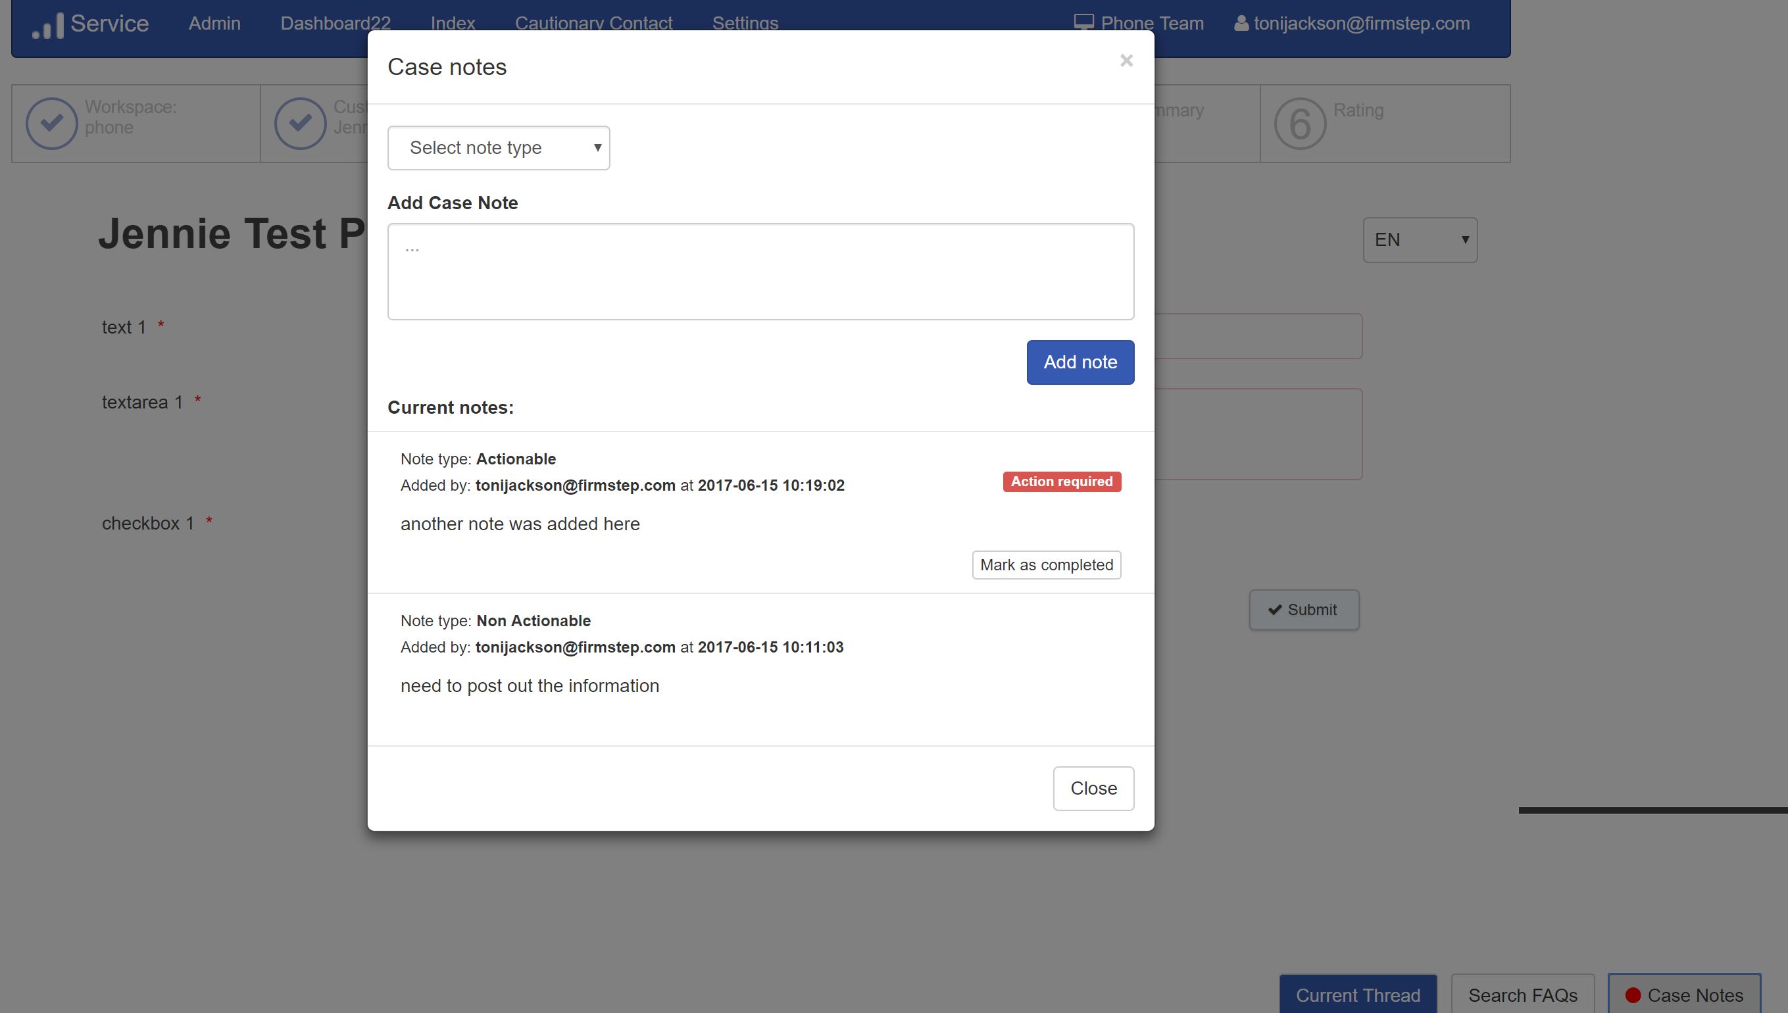Open the Cautionary Contact menu item
1788x1013 pixels.
pos(593,23)
